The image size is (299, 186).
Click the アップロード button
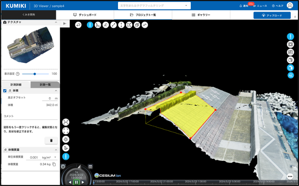pos(272,16)
